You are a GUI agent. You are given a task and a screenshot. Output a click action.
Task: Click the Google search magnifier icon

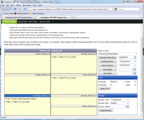click(140, 9)
